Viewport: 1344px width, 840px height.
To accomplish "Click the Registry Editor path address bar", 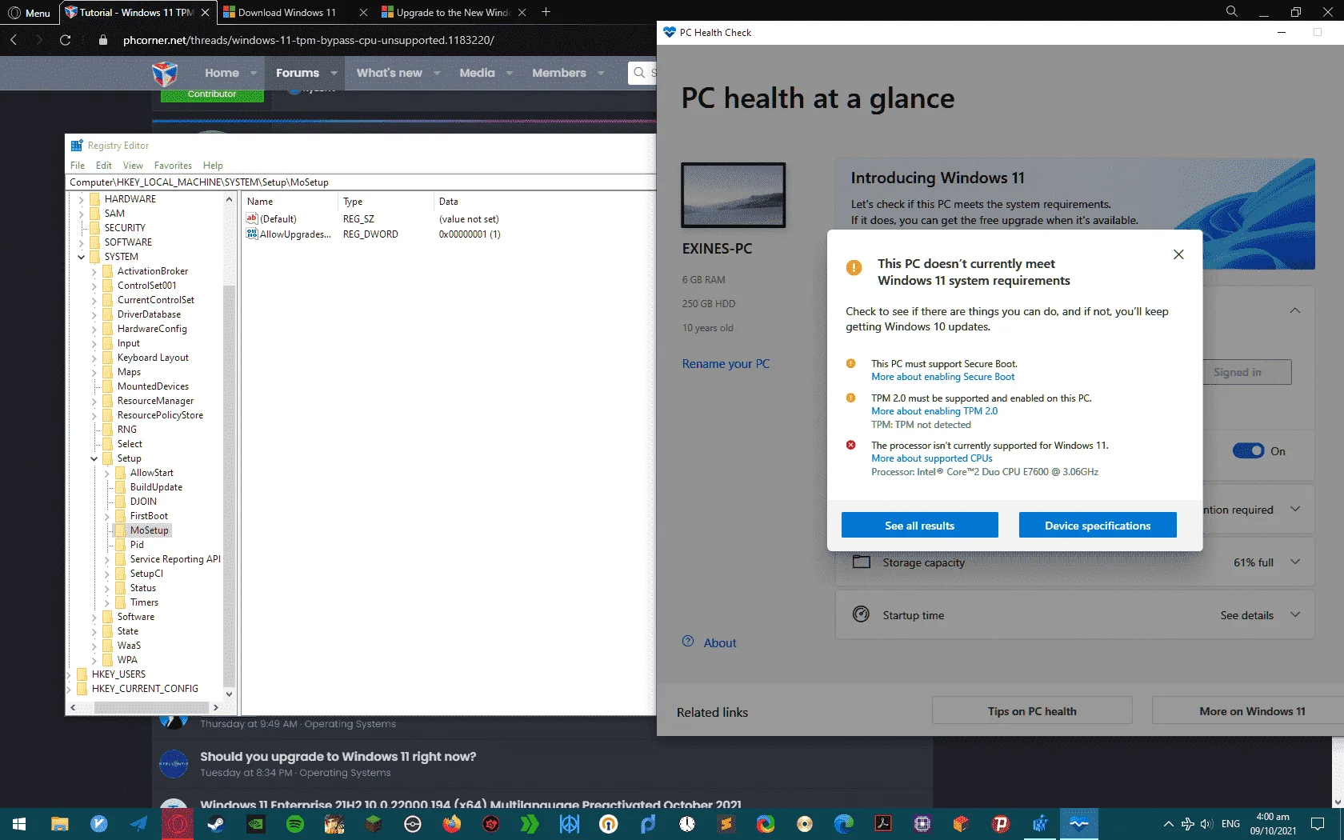I will [361, 182].
